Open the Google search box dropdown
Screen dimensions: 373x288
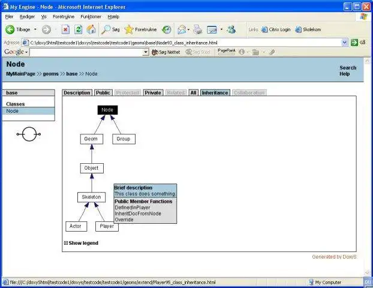145,52
